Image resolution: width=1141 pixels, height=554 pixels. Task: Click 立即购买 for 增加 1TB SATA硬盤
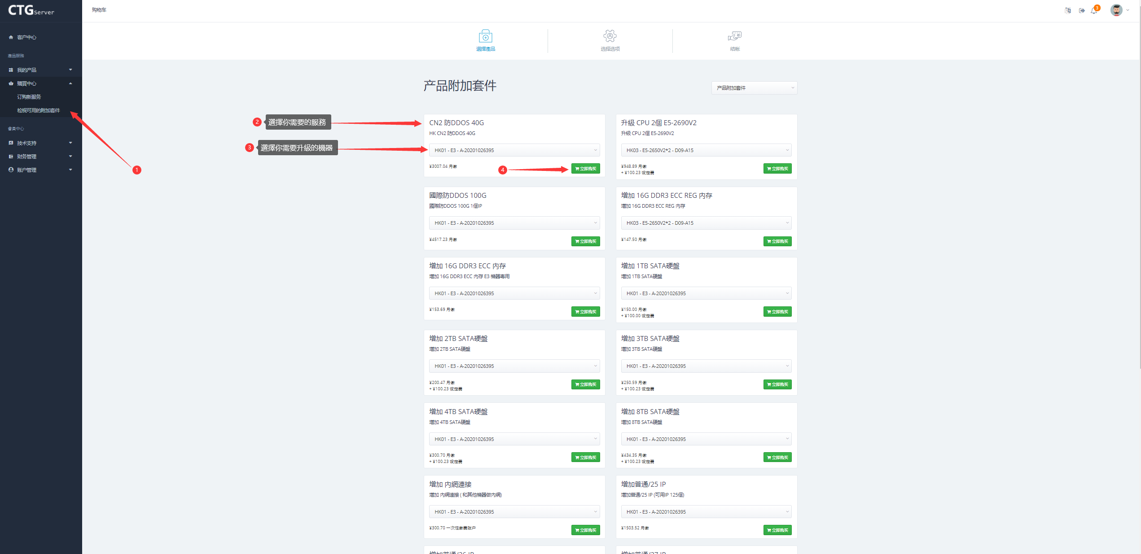(x=777, y=312)
